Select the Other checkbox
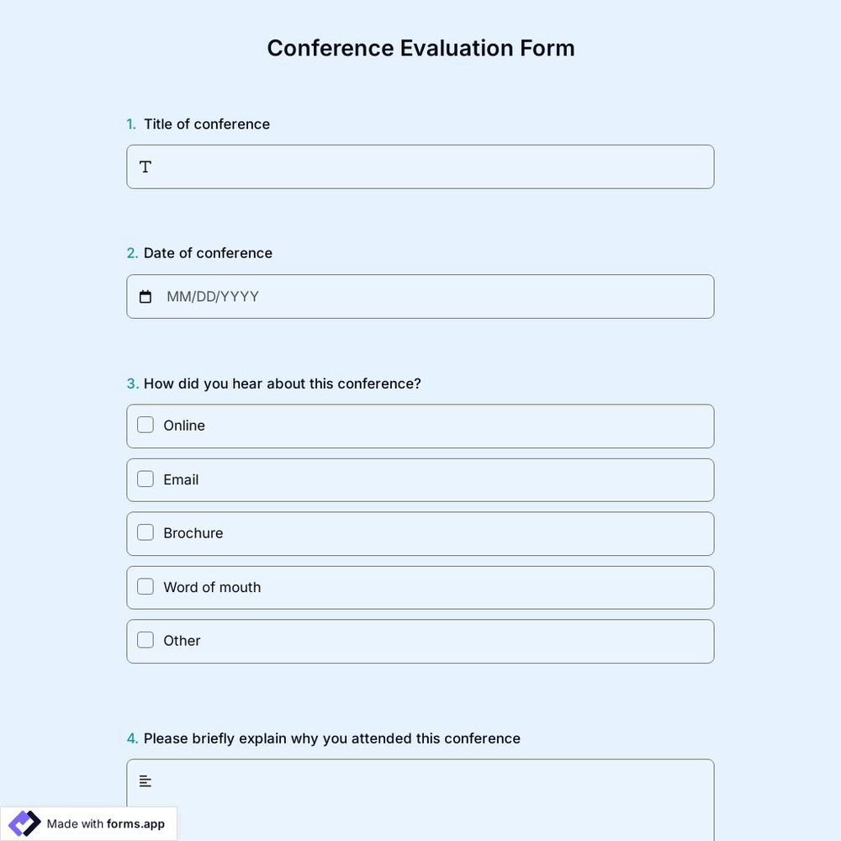The height and width of the screenshot is (841, 841). click(145, 640)
